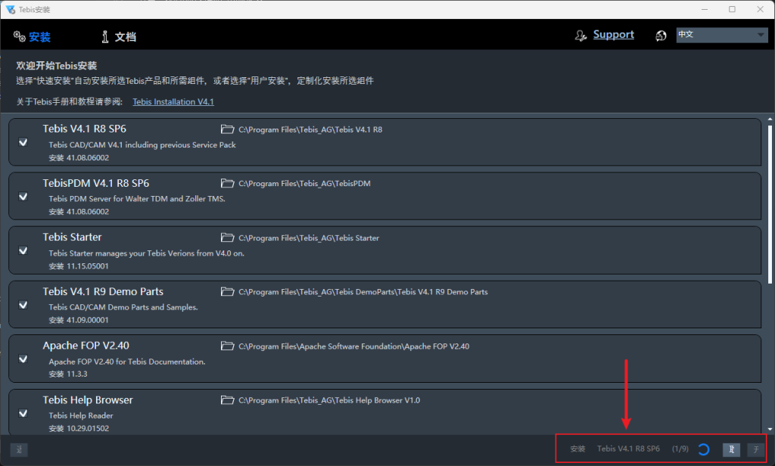The width and height of the screenshot is (775, 466).
Task: Expand the 中文 language dropdown
Action: click(x=721, y=35)
